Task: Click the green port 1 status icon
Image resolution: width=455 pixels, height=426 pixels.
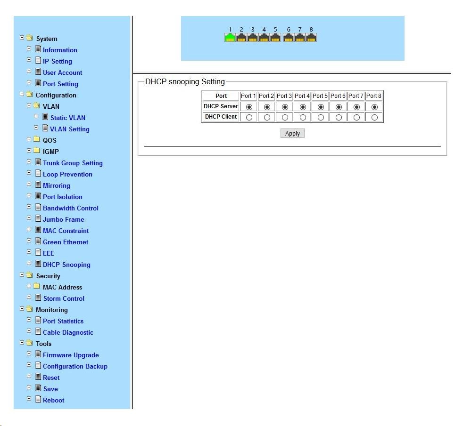Action: click(230, 38)
